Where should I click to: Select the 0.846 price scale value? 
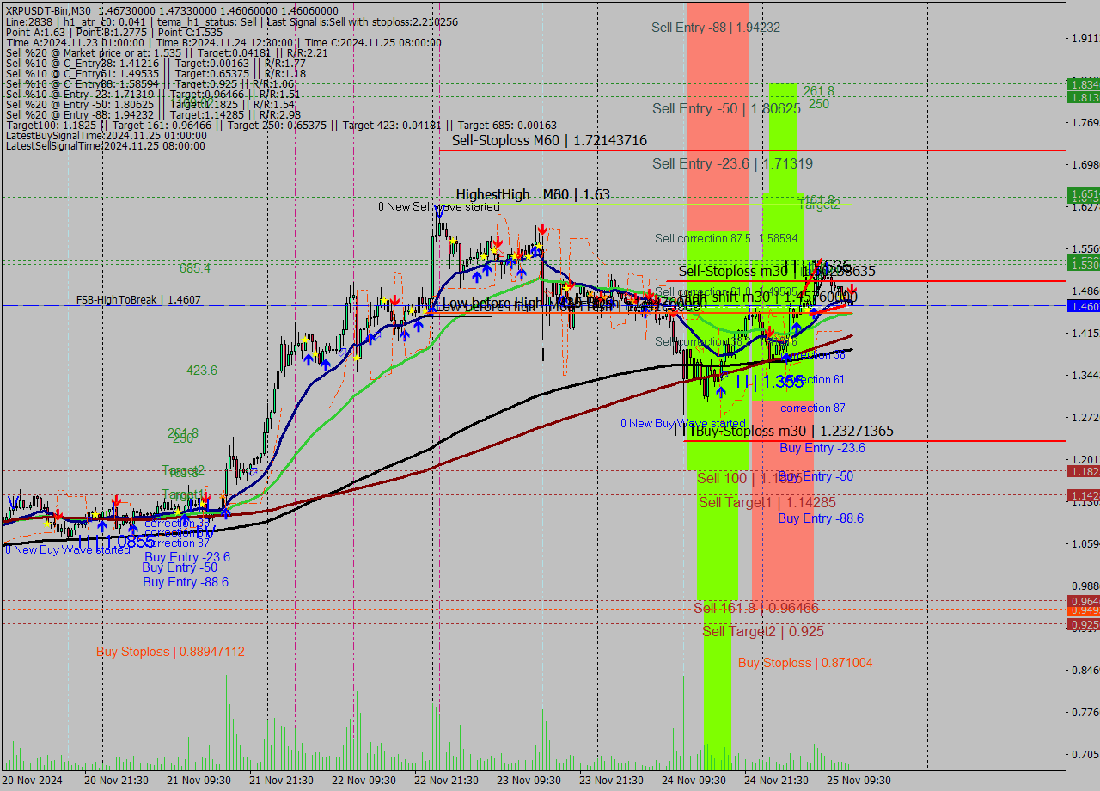click(x=1085, y=670)
